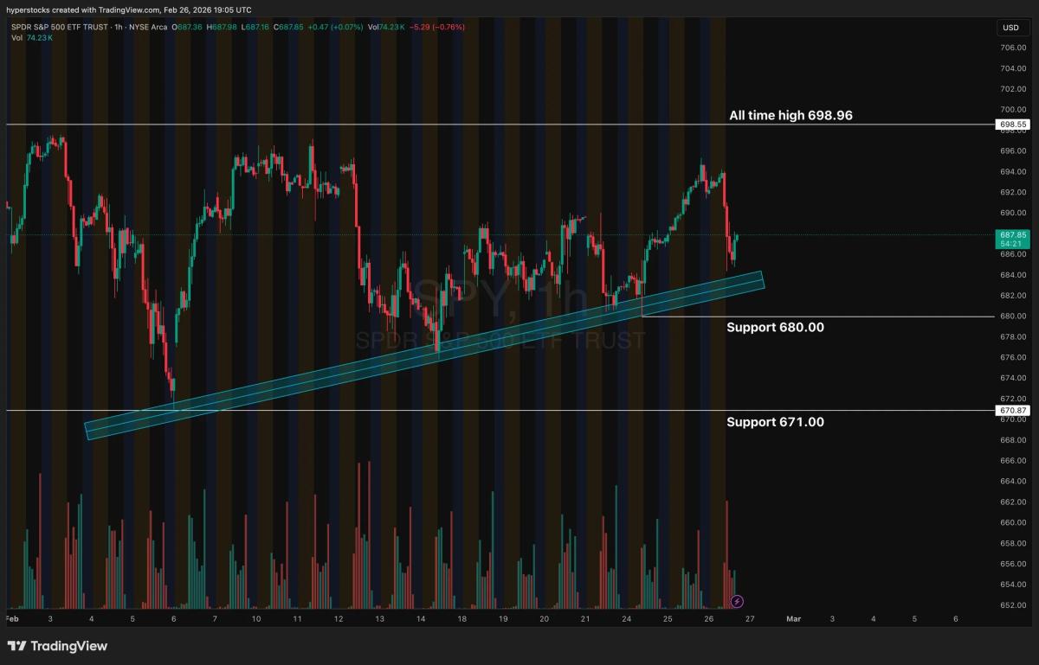
Task: Click the green current price label 687.85
Action: pos(1011,234)
